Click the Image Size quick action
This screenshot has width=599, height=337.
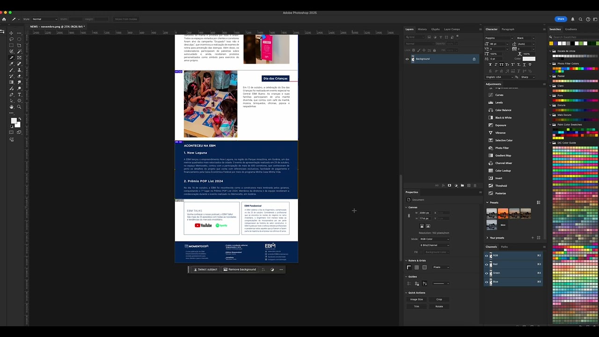point(416,300)
